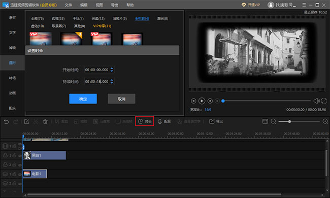The height and width of the screenshot is (198, 330).
Task: Open the 文件 menu
Action: click(69, 5)
